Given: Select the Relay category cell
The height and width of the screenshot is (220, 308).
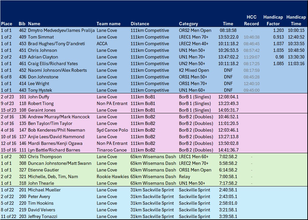Looking at the screenshot, I should 185,176.
